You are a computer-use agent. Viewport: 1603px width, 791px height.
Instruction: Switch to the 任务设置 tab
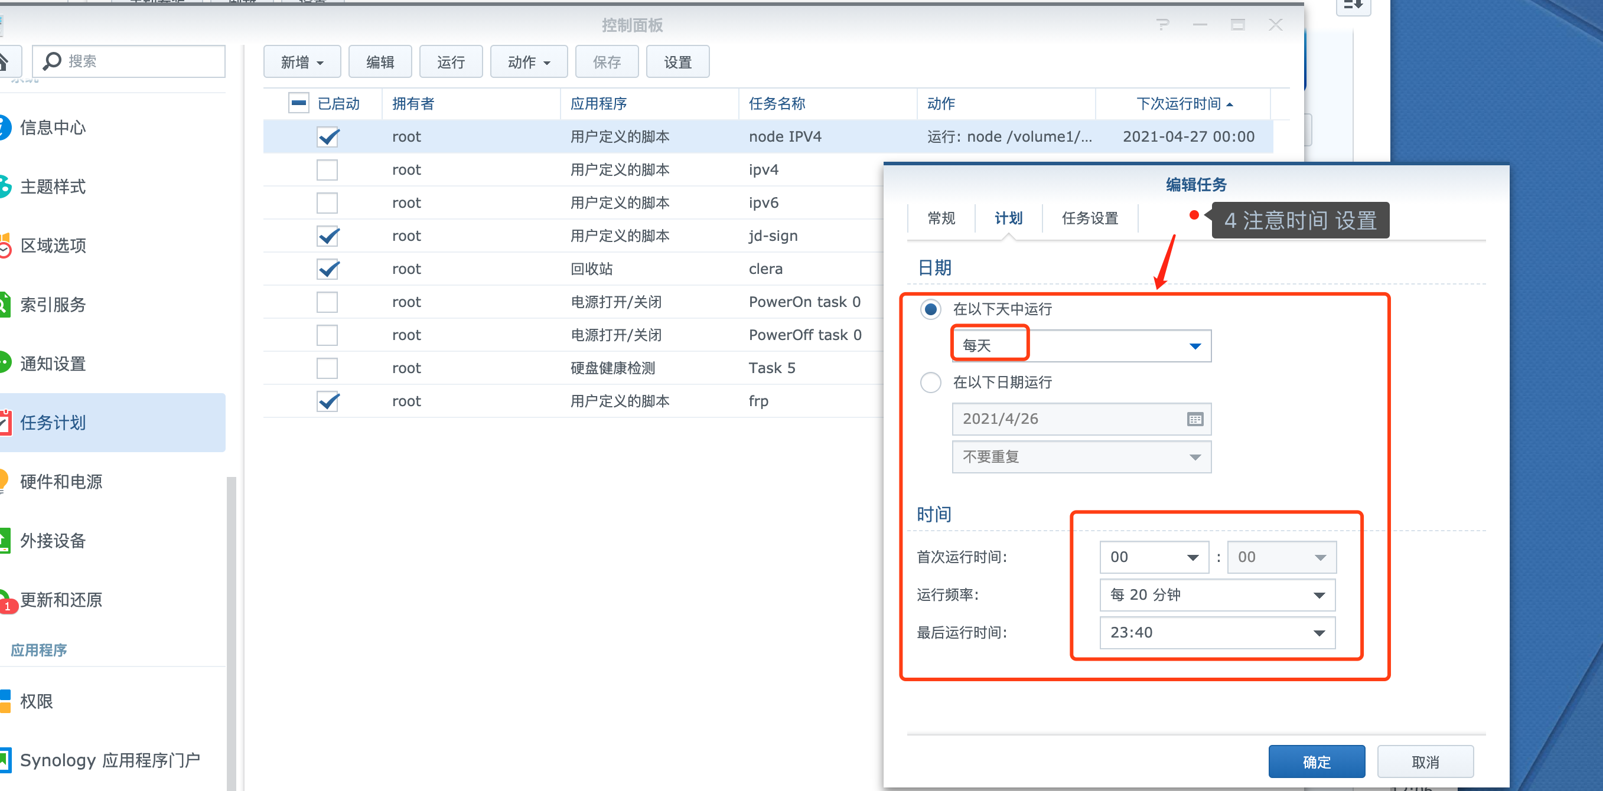[x=1090, y=218]
